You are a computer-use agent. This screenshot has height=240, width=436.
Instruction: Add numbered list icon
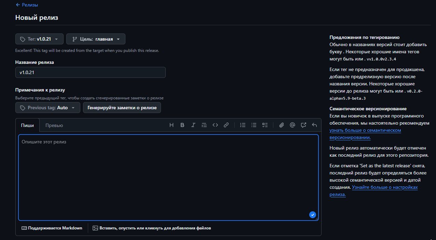coord(243,125)
